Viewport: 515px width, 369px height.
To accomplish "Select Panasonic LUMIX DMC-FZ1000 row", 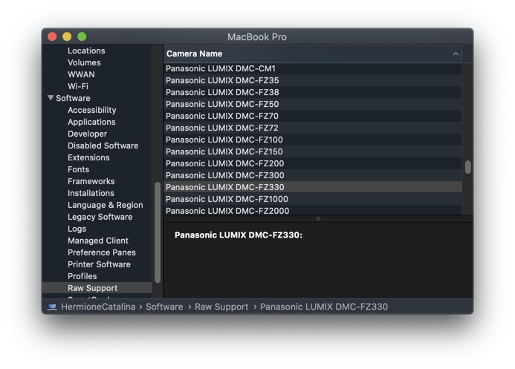I will pos(313,199).
